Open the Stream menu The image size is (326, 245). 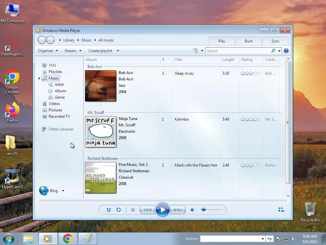pyautogui.click(x=73, y=51)
